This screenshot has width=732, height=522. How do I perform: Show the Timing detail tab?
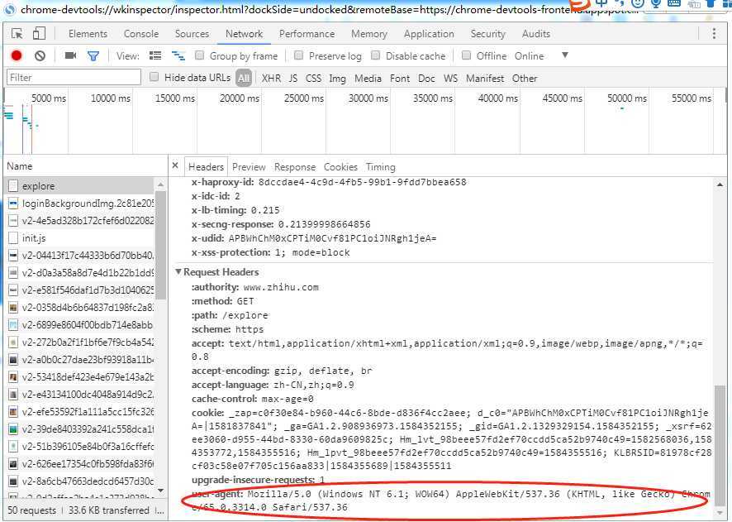point(381,167)
